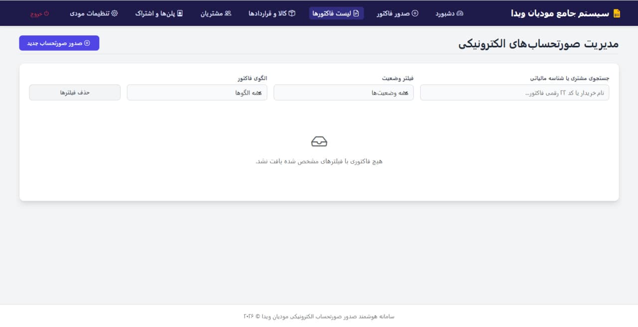Open the همه الگوها invoice pattern dropdown
638x327 pixels.
click(x=197, y=93)
